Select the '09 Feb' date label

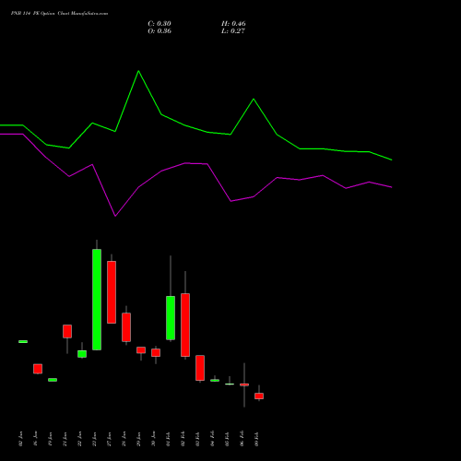pos(256,439)
